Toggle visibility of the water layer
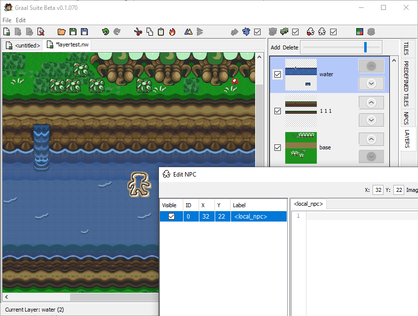The image size is (418, 316). pos(277,74)
